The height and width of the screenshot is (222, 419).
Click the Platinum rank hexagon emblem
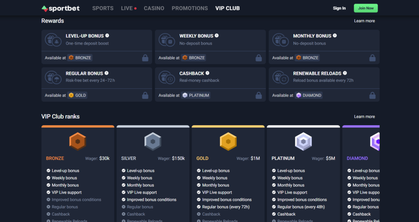tap(303, 141)
